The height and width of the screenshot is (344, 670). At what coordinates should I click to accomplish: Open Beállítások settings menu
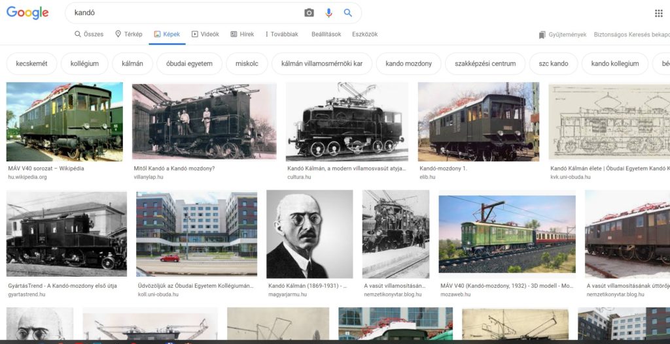[326, 34]
